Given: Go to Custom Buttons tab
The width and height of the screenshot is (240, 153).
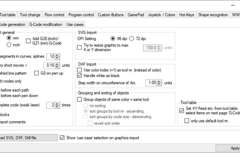Looking at the screenshot, I should click(111, 15).
